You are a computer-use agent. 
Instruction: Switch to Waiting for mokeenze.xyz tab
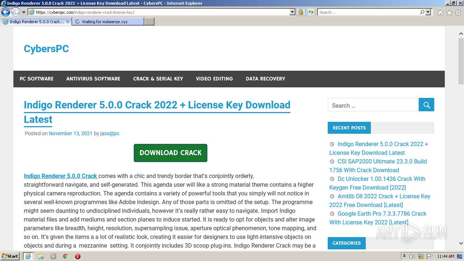(108, 22)
